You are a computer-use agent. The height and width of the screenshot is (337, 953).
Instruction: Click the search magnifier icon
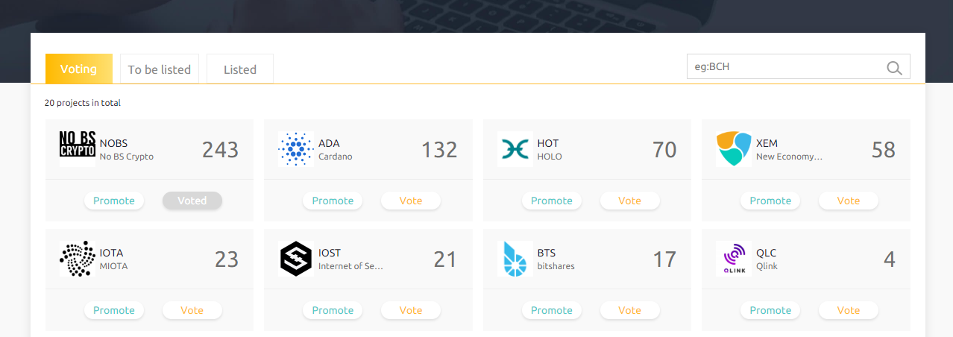click(x=894, y=68)
